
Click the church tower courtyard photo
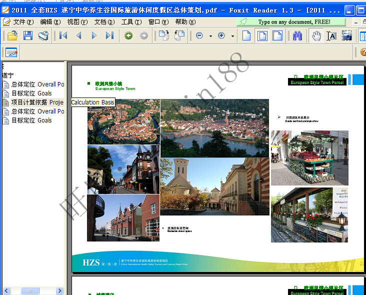214,186
